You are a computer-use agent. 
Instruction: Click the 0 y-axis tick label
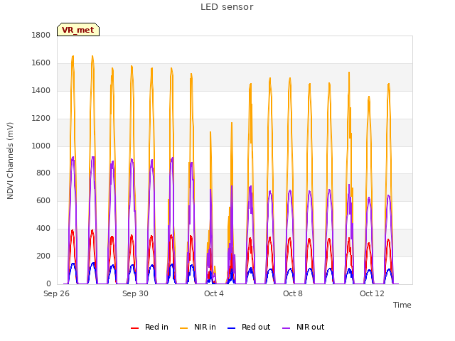coord(48,283)
